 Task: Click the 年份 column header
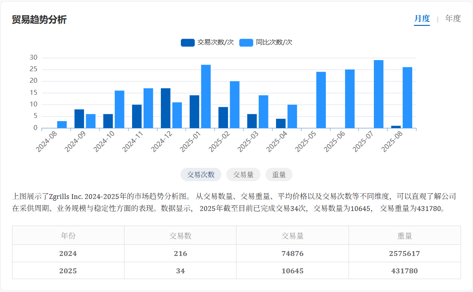pos(68,236)
